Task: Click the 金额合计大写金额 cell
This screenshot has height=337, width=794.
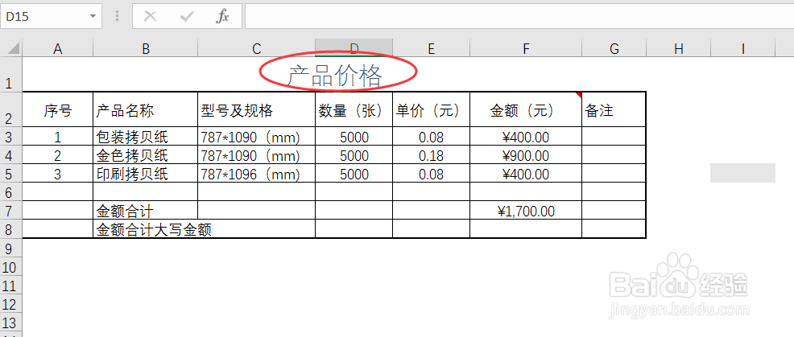Action: [x=204, y=229]
